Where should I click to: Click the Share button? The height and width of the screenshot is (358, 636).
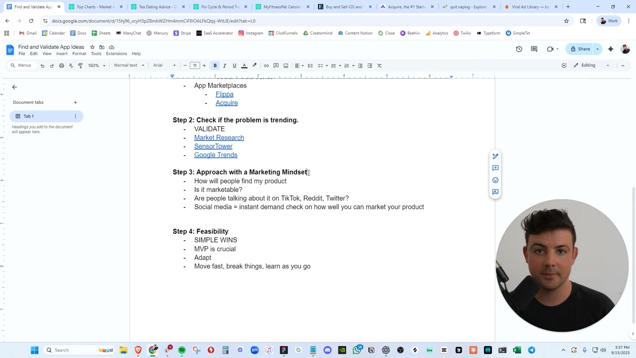tap(580, 49)
